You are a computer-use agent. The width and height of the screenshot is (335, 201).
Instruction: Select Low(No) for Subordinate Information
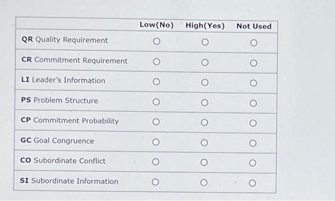tap(156, 182)
